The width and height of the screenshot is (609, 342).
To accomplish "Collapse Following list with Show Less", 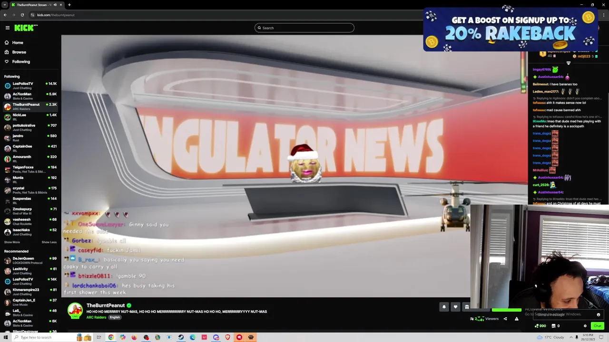I will tap(49, 242).
